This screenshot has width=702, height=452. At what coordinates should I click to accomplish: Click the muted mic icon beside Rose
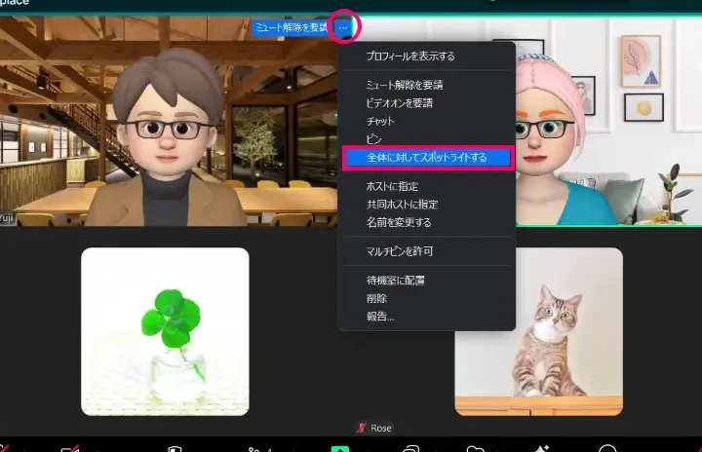(x=362, y=429)
